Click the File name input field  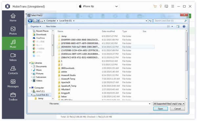[105, 104]
